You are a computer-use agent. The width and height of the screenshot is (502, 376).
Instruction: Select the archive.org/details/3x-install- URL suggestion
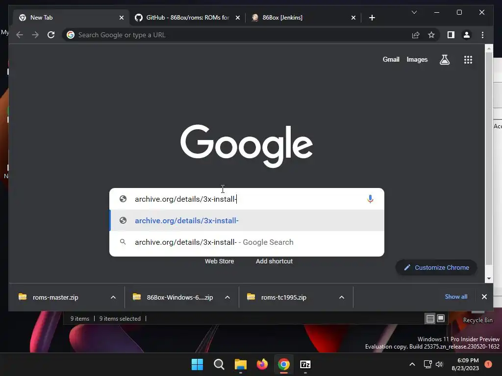[x=247, y=221]
